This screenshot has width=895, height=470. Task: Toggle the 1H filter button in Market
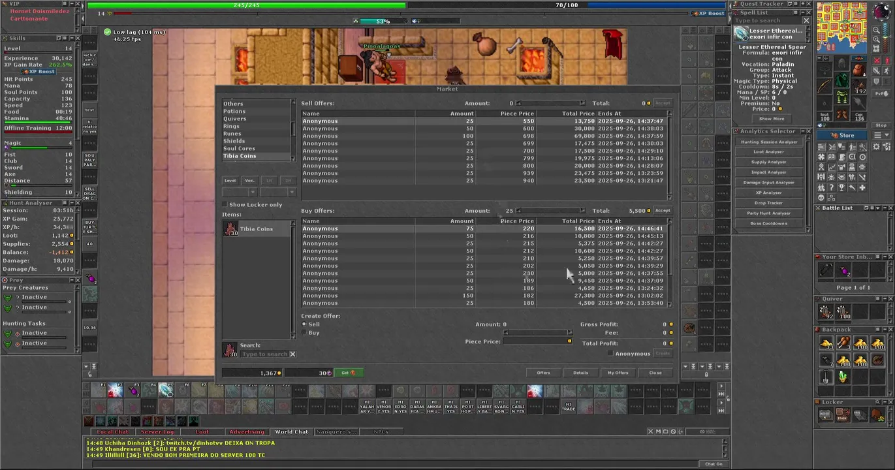click(x=269, y=180)
